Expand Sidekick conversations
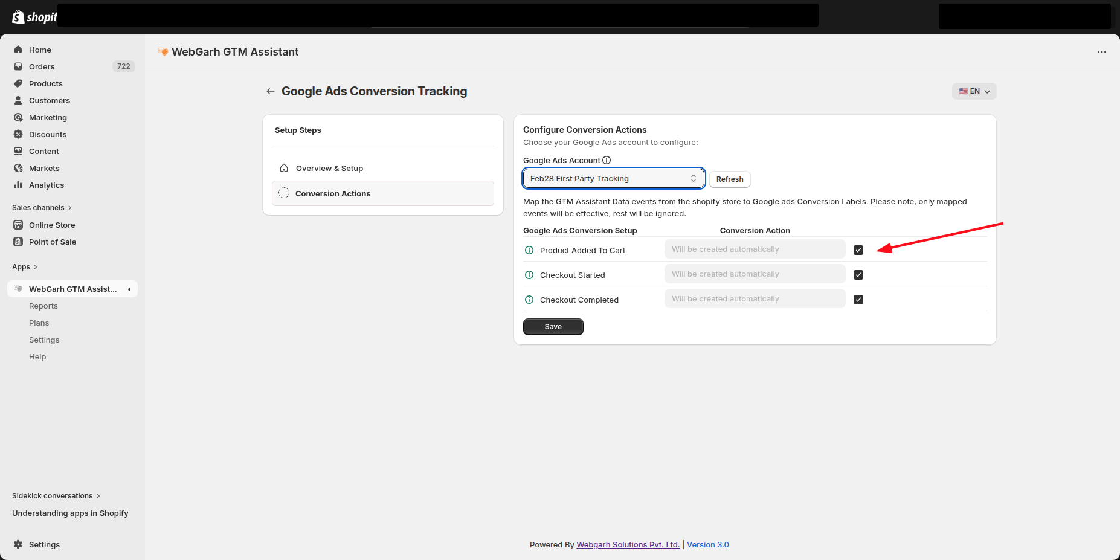 pos(56,496)
